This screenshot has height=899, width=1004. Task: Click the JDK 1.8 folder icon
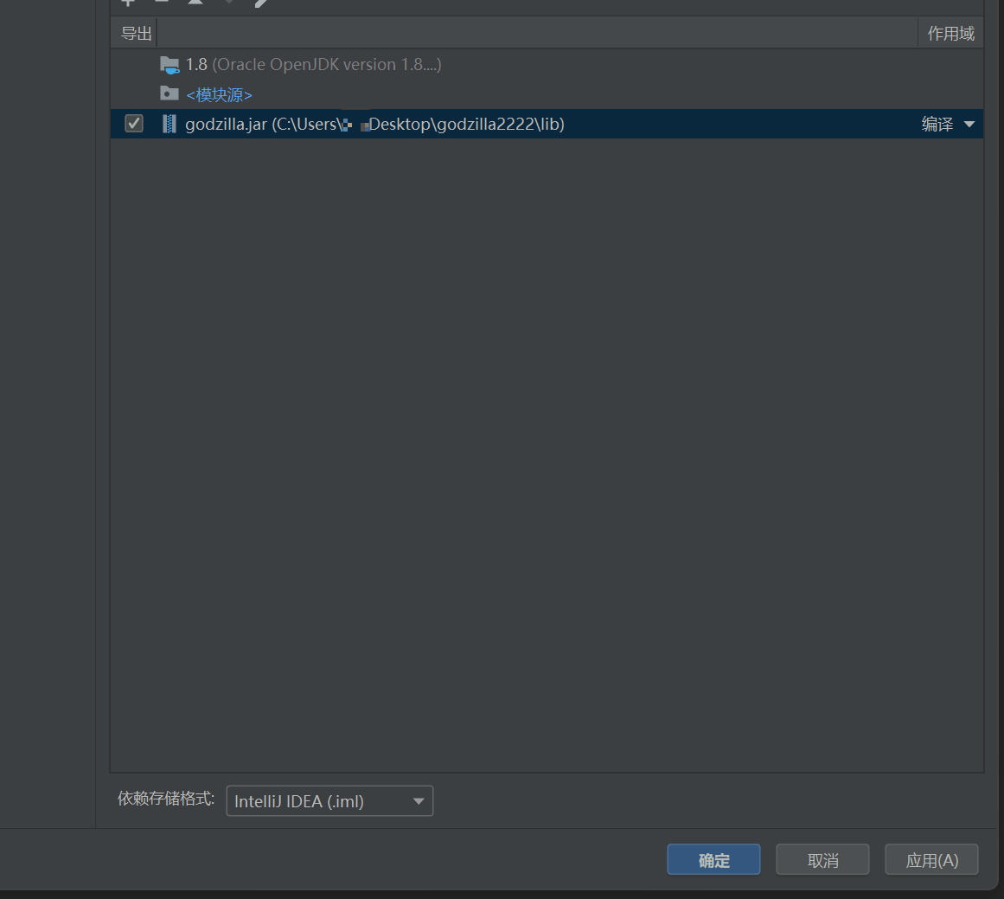[x=169, y=65]
